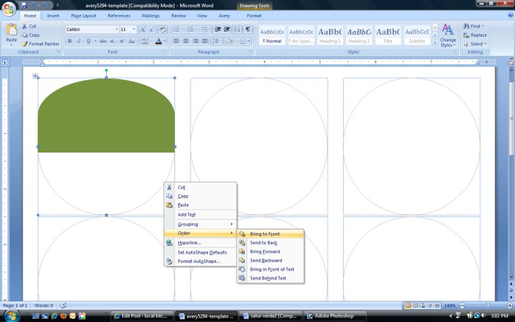The height and width of the screenshot is (322, 515).
Task: Click the Replace icon in the Editing group
Action: tap(466, 35)
